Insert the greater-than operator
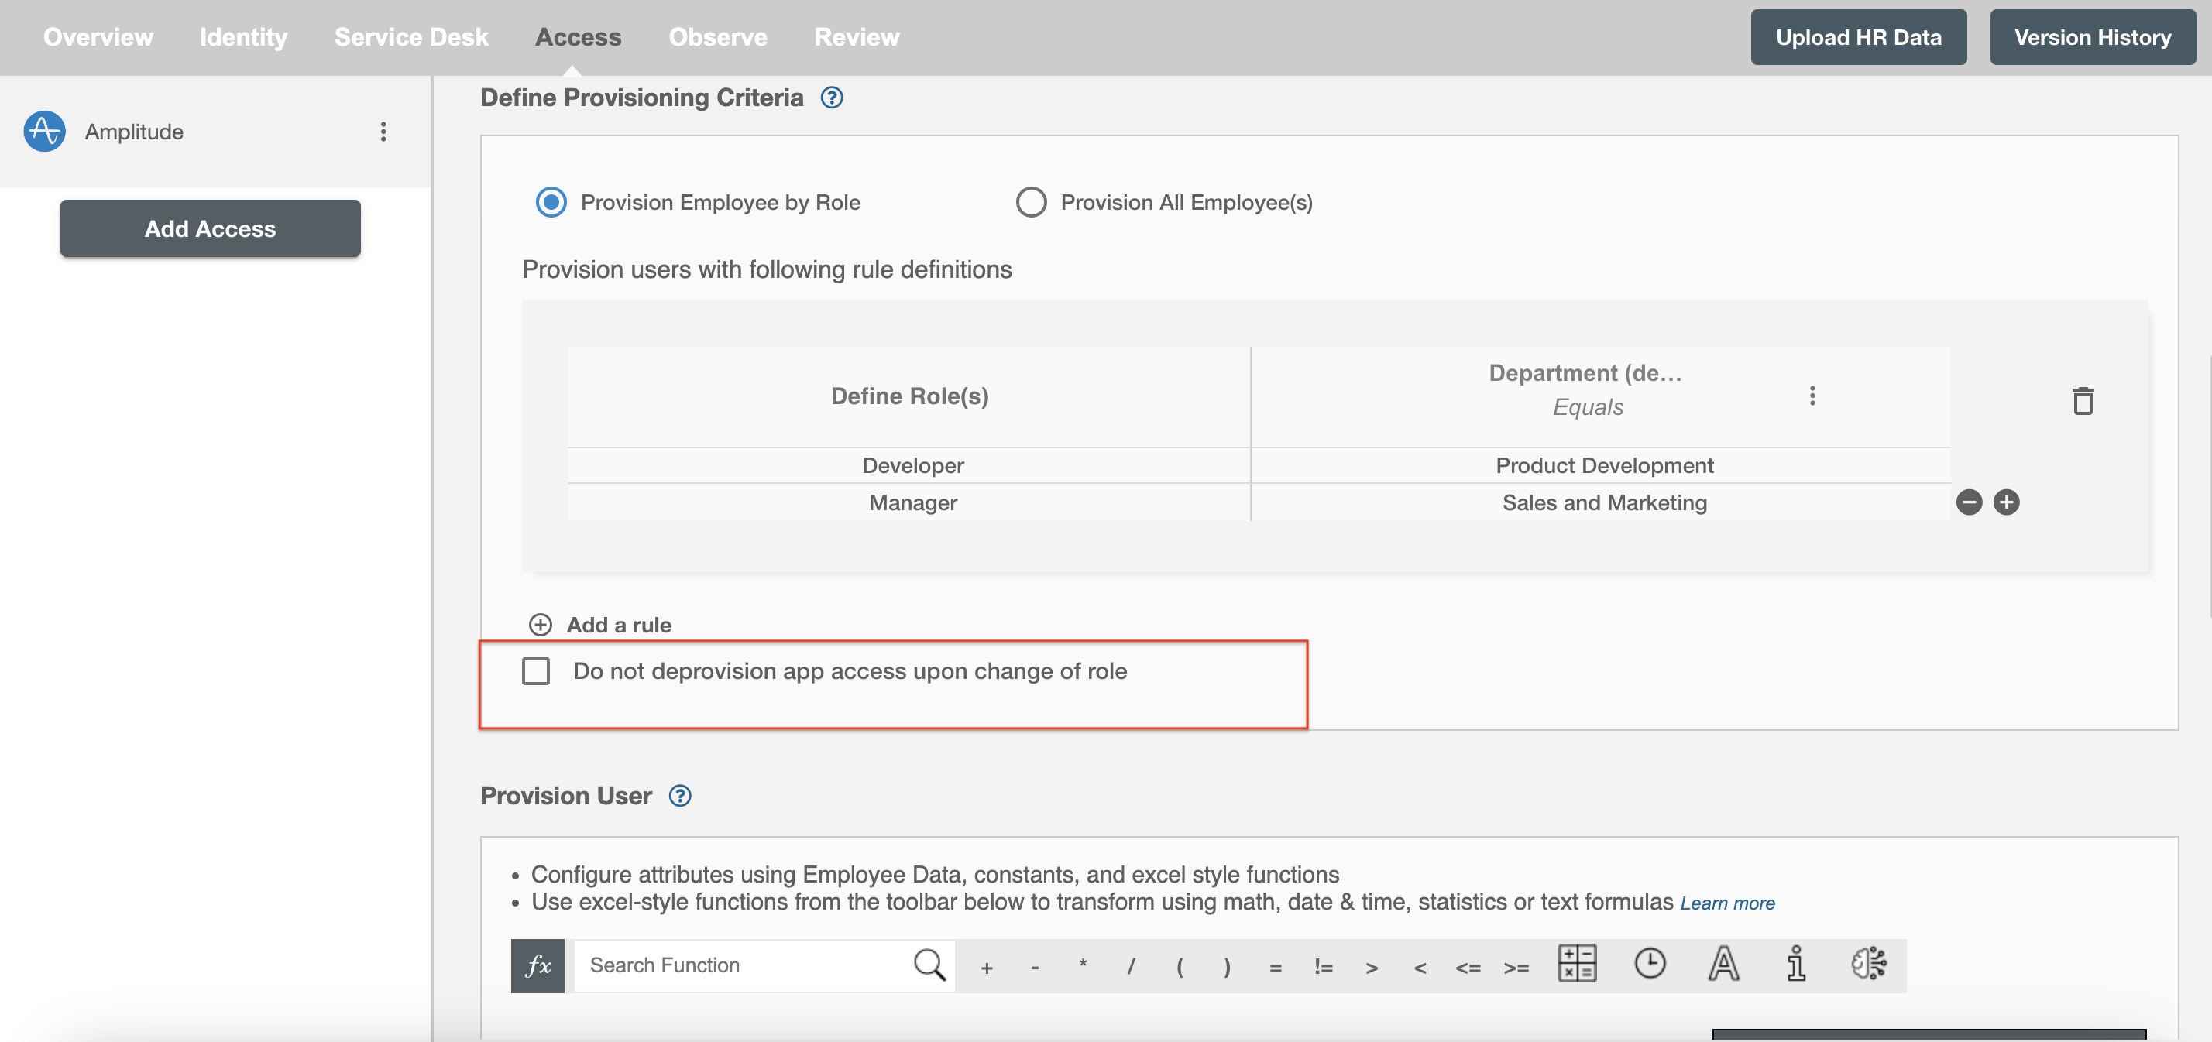 [1372, 968]
